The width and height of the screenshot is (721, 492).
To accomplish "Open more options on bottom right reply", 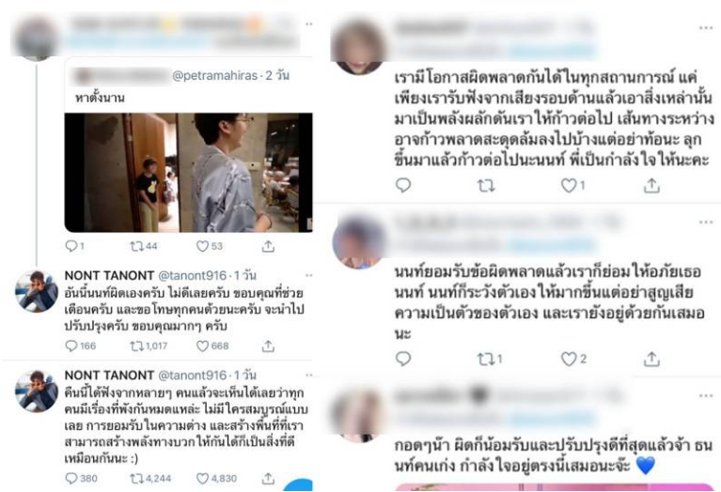I will [x=705, y=395].
